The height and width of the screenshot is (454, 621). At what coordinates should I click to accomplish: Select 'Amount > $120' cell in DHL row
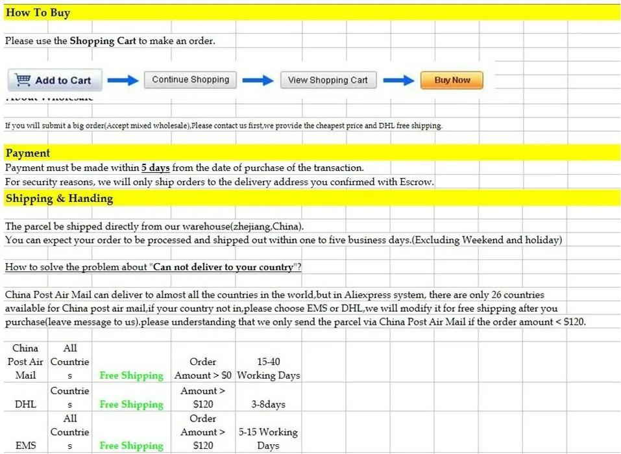click(x=203, y=397)
